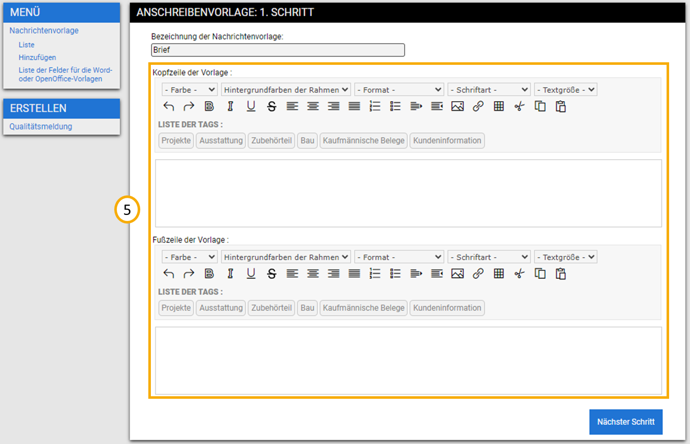The image size is (690, 444).
Task: Open the Liste menu item in sidebar
Action: tap(26, 45)
